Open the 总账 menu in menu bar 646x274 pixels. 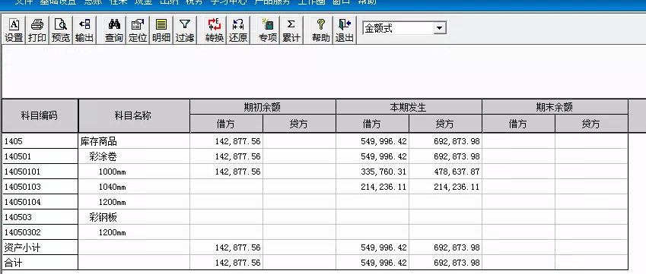(94, 2)
